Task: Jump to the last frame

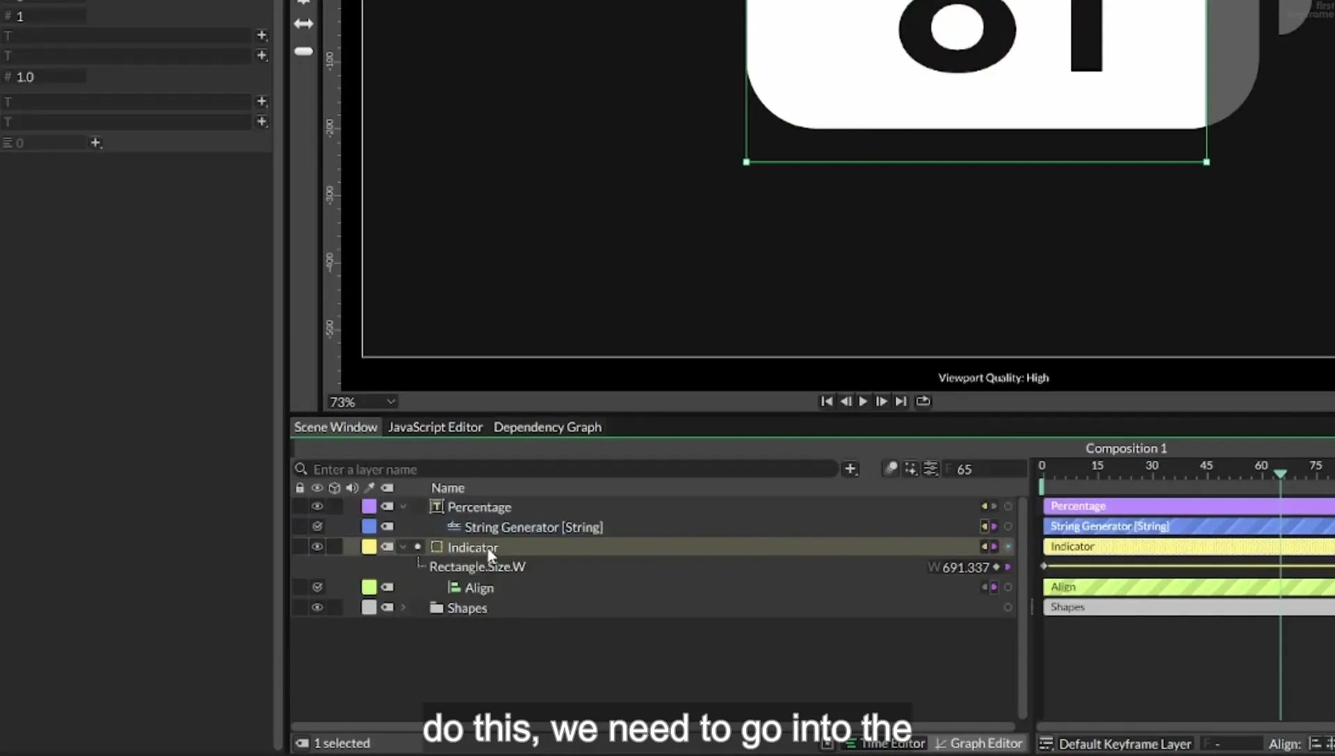Action: [900, 401]
